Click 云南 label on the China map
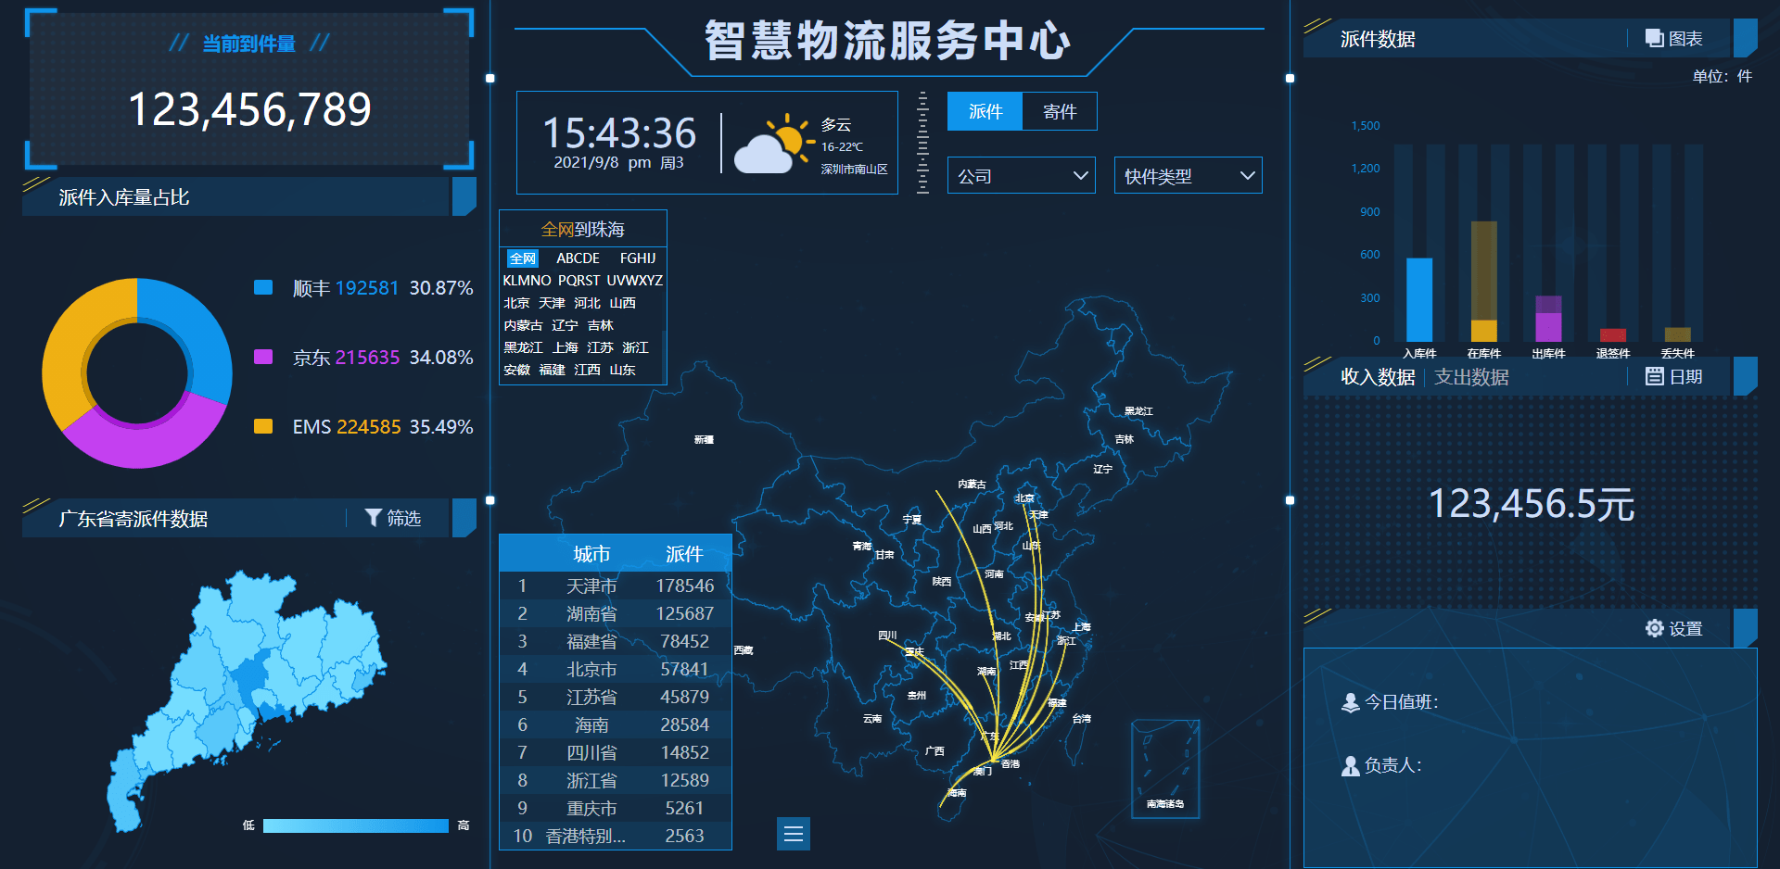Viewport: 1780px width, 869px height. (872, 719)
